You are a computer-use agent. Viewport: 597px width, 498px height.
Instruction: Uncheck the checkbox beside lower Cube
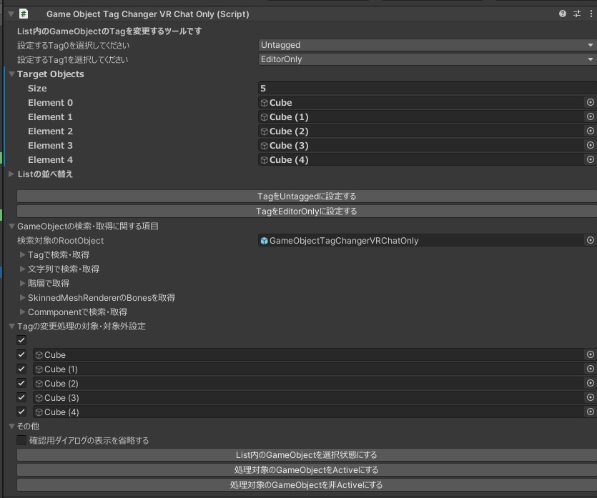click(21, 354)
